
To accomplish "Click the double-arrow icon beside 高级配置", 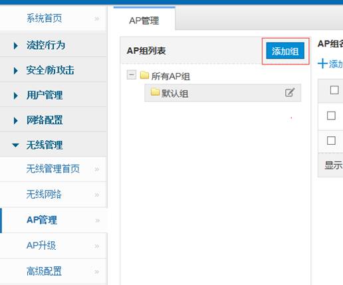I will click(x=97, y=272).
